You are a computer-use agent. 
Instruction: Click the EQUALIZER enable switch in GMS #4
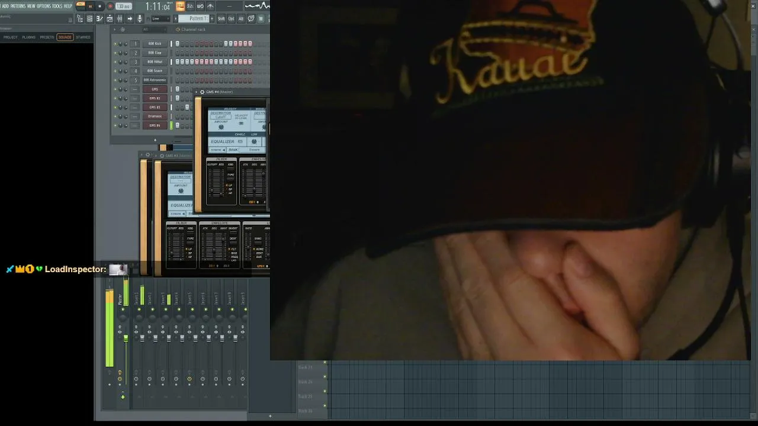click(x=240, y=141)
